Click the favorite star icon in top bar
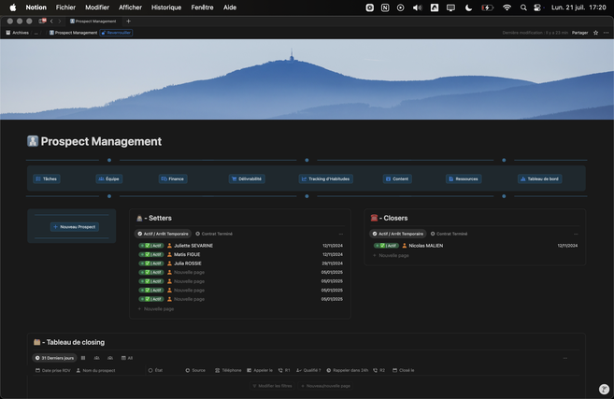Image resolution: width=614 pixels, height=399 pixels. tap(595, 33)
